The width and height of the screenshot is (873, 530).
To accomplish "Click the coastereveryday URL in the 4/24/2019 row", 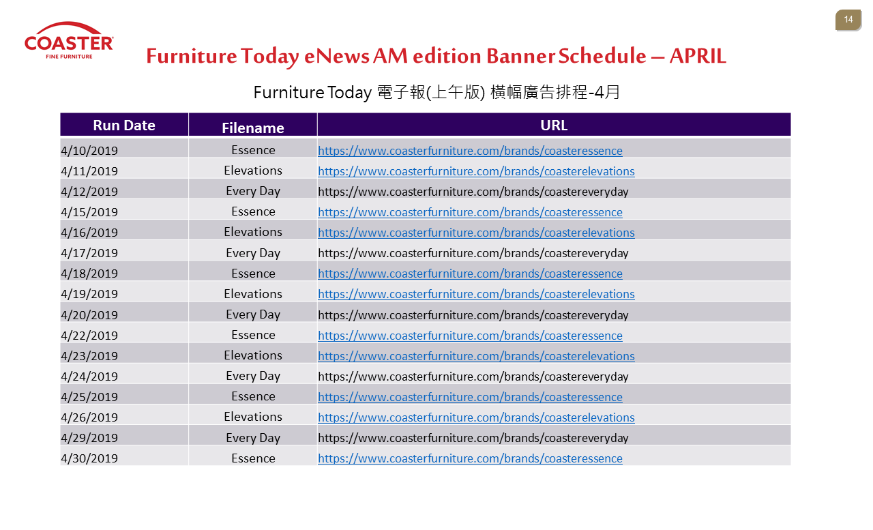I will pos(473,377).
